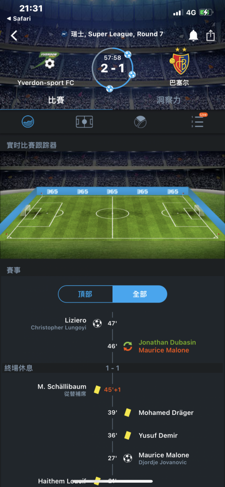Switch to the 洞察力 tab
The width and height of the screenshot is (225, 487).
(x=169, y=100)
